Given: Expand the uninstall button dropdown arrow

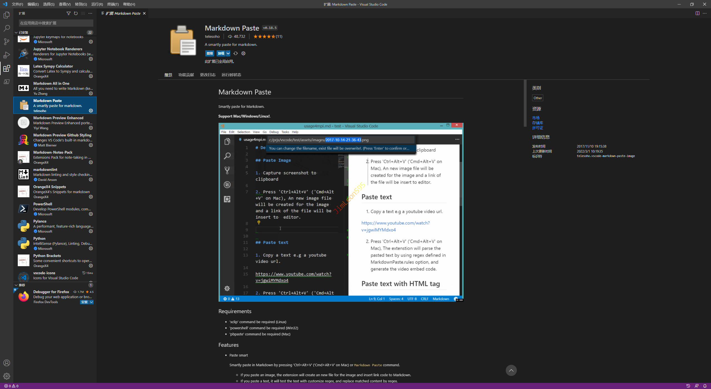Looking at the screenshot, I should click(x=228, y=53).
